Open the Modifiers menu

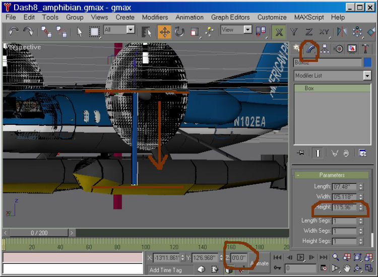tap(155, 17)
